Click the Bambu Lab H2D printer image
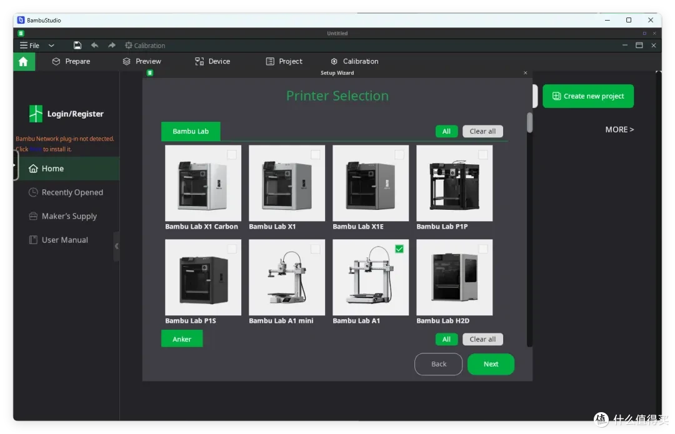This screenshot has height=434, width=675. (454, 277)
